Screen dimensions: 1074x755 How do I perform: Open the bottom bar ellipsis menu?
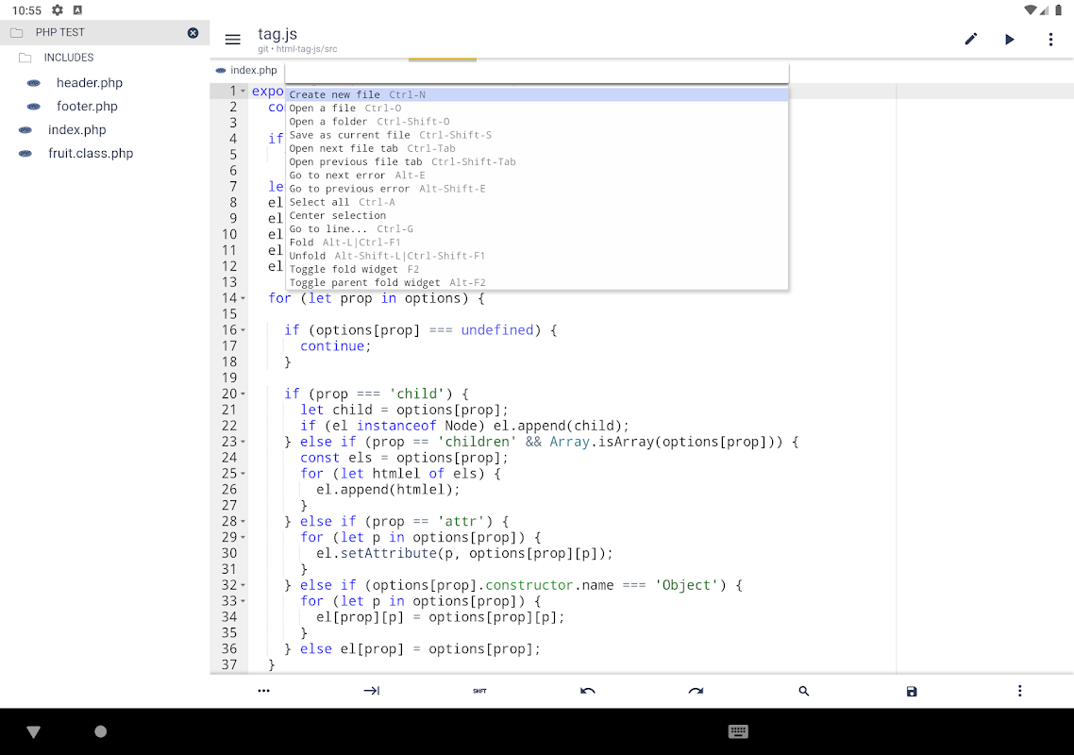(x=263, y=691)
